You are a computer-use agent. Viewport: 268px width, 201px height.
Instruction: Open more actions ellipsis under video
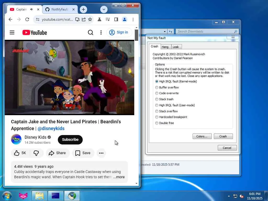click(101, 153)
